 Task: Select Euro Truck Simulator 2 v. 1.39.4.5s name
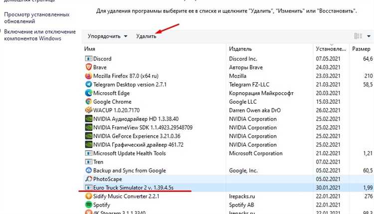point(133,188)
